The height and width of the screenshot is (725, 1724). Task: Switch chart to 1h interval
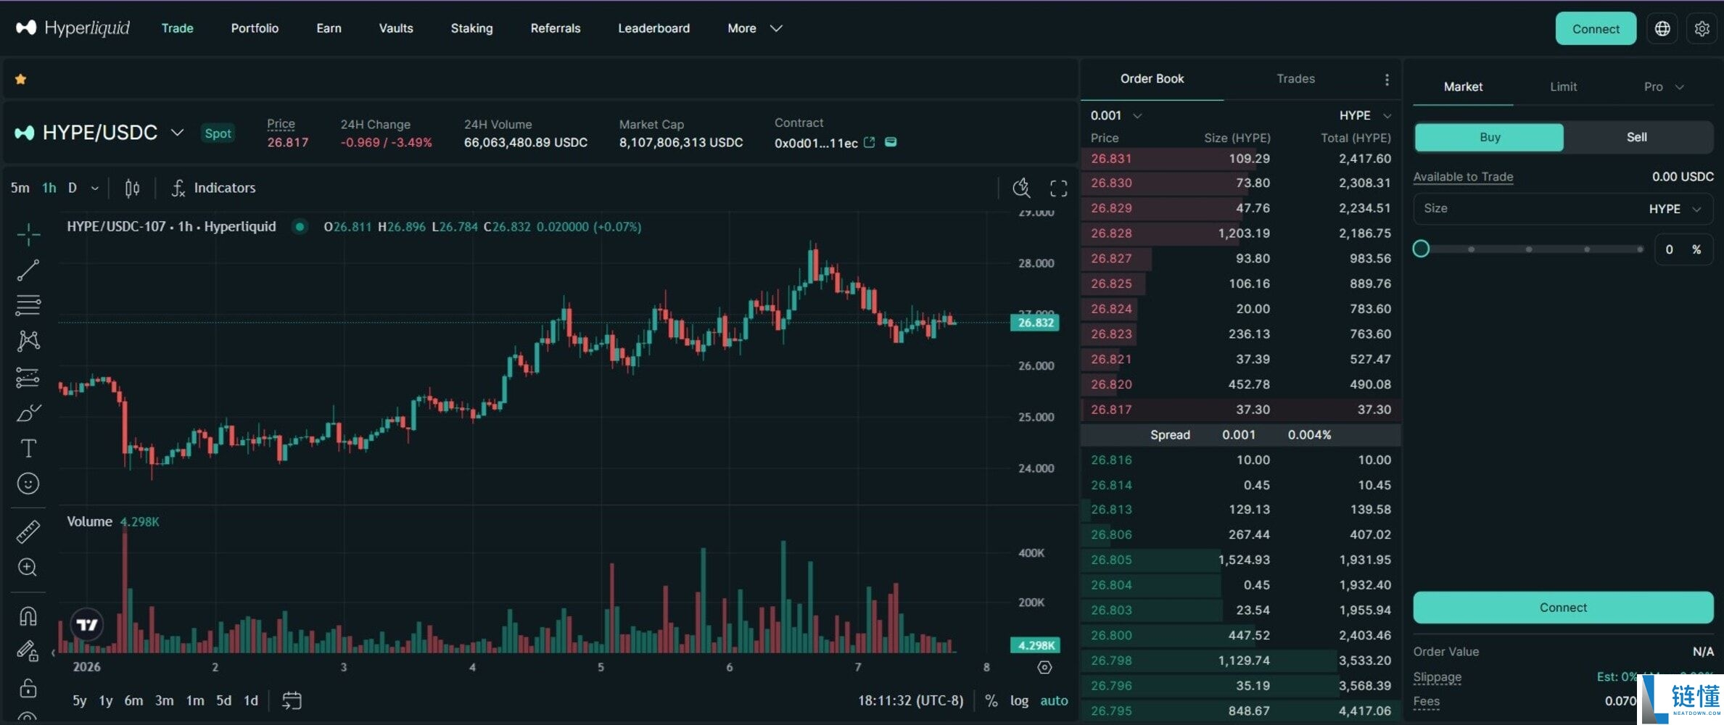coord(49,188)
